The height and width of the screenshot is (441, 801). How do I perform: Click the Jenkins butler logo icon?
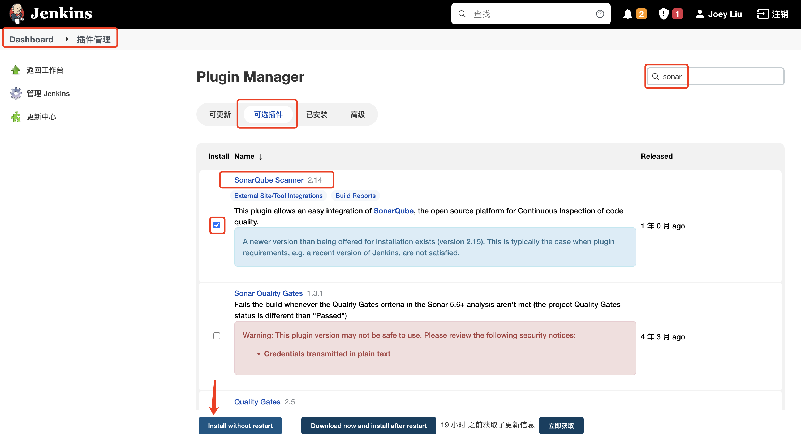(17, 14)
